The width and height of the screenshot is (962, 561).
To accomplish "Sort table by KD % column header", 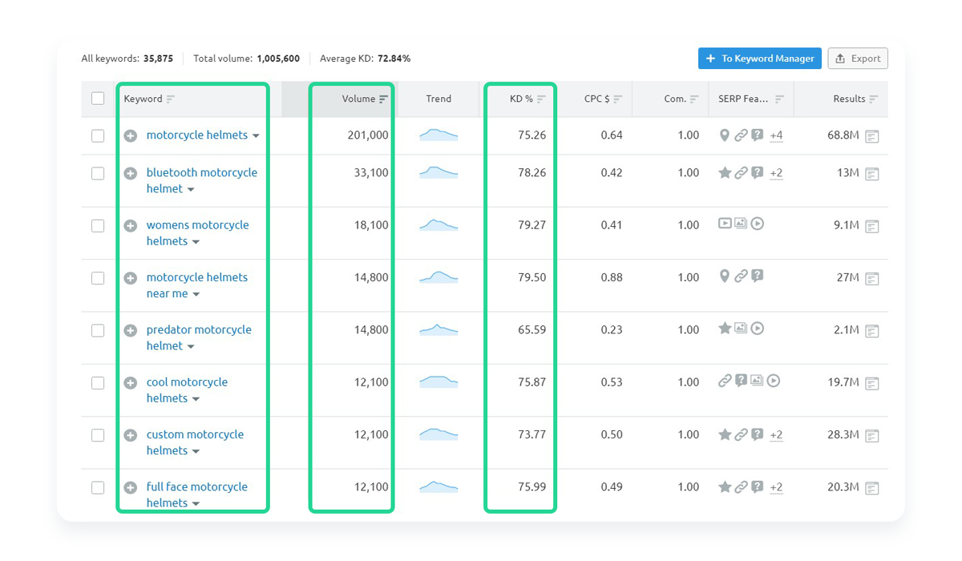I will click(x=527, y=99).
